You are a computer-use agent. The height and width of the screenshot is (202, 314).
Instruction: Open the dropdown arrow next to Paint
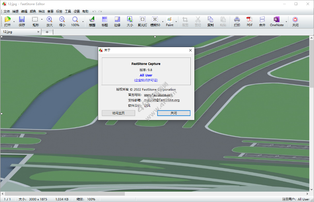point(176,21)
